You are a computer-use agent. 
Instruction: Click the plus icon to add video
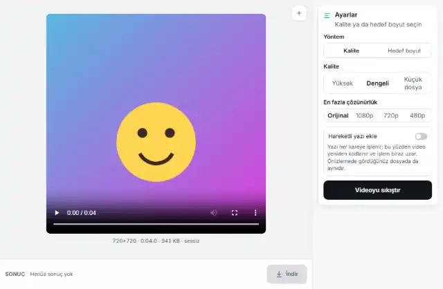[x=299, y=13]
